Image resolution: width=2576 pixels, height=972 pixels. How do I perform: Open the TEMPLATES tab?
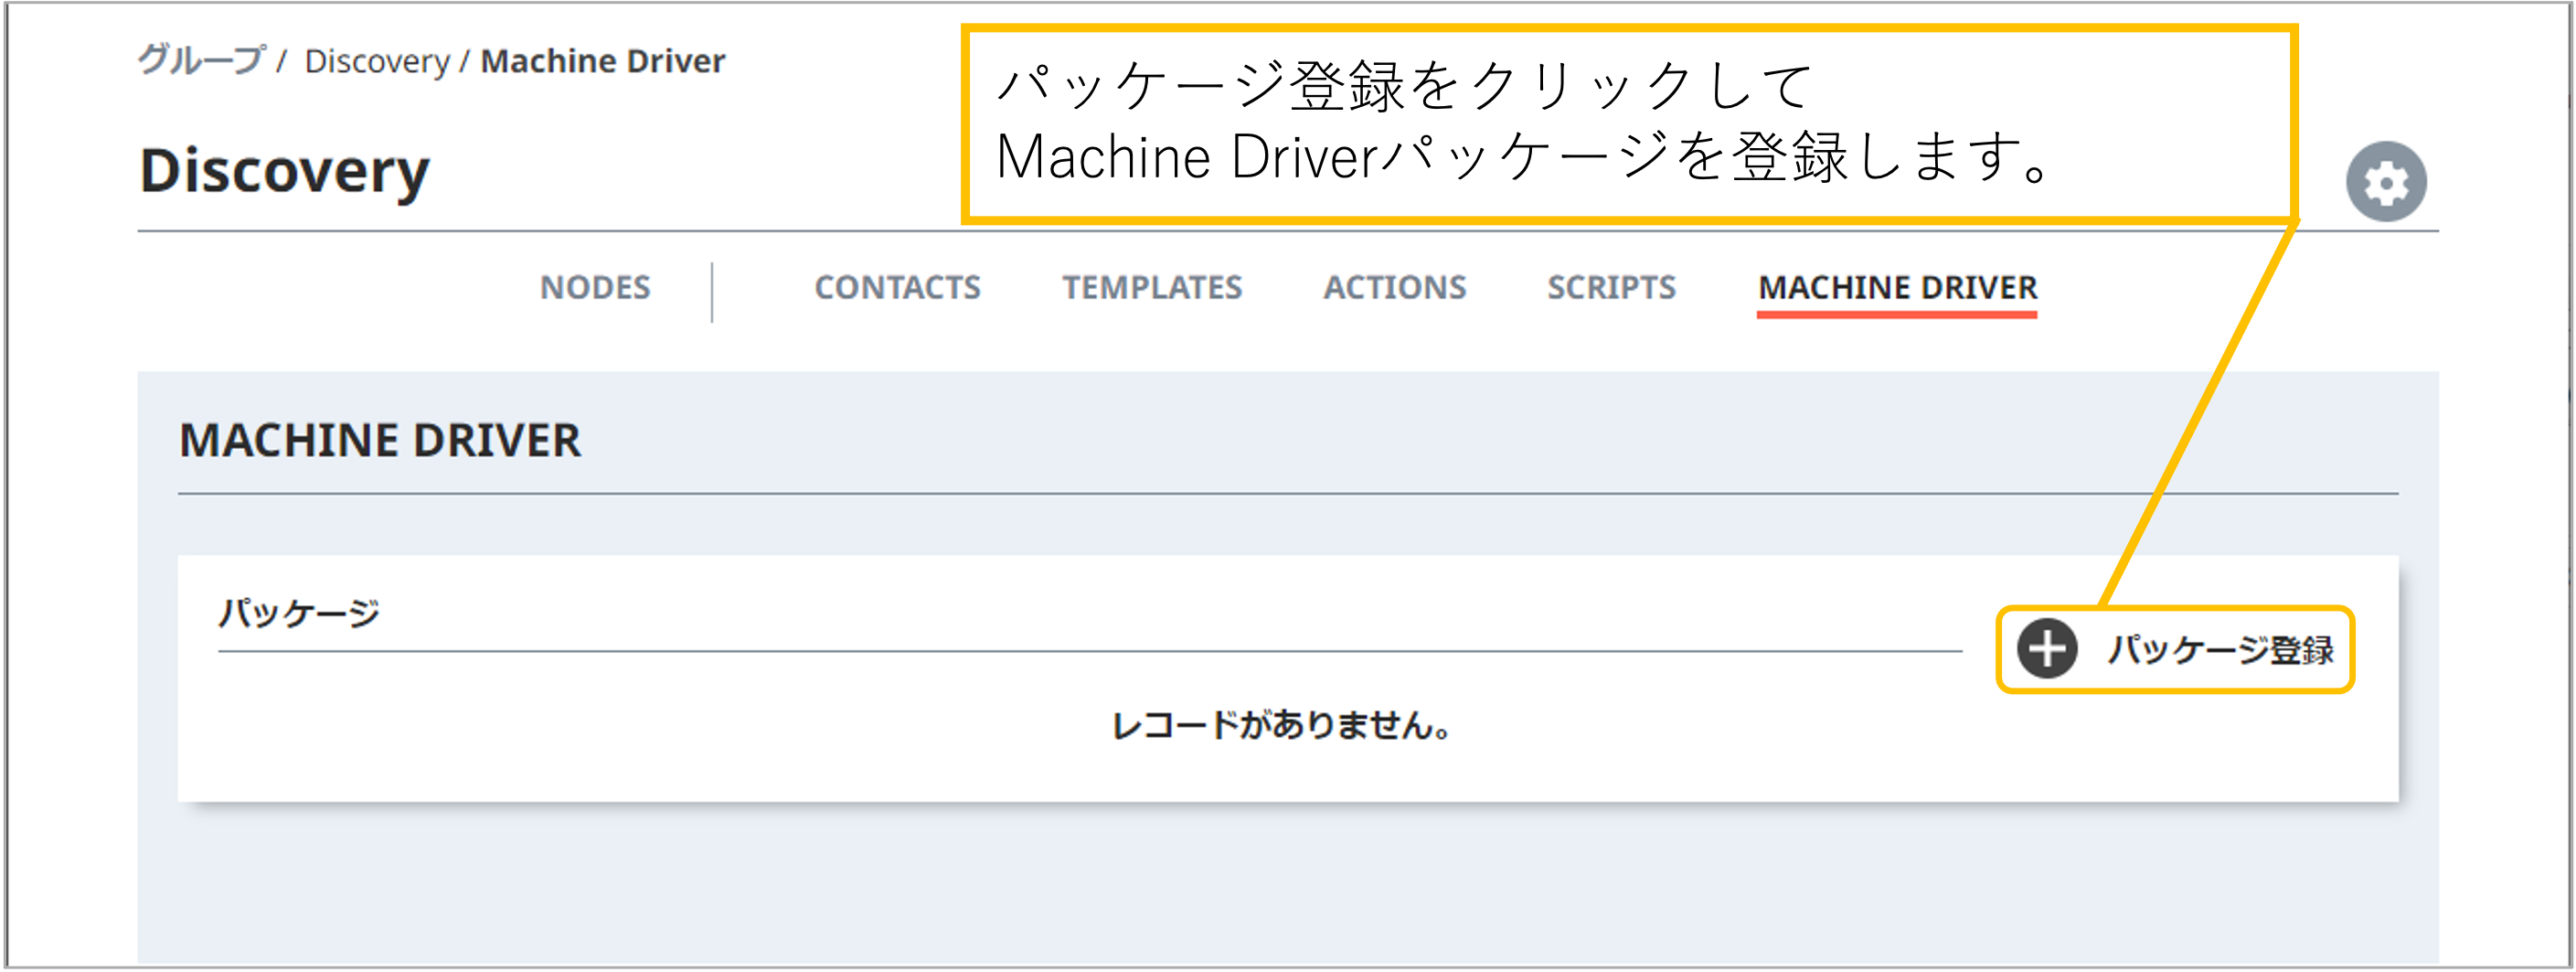tap(1153, 288)
